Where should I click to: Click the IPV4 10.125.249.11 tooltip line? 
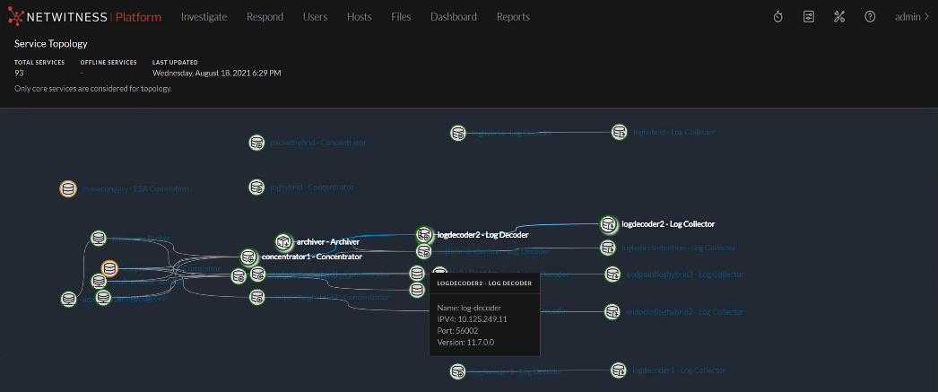472,319
